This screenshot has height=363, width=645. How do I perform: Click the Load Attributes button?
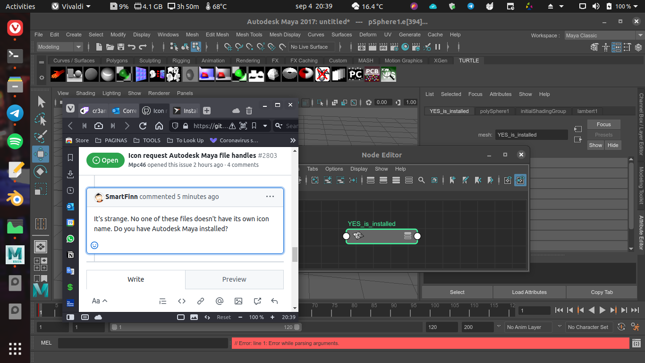tap(529, 292)
